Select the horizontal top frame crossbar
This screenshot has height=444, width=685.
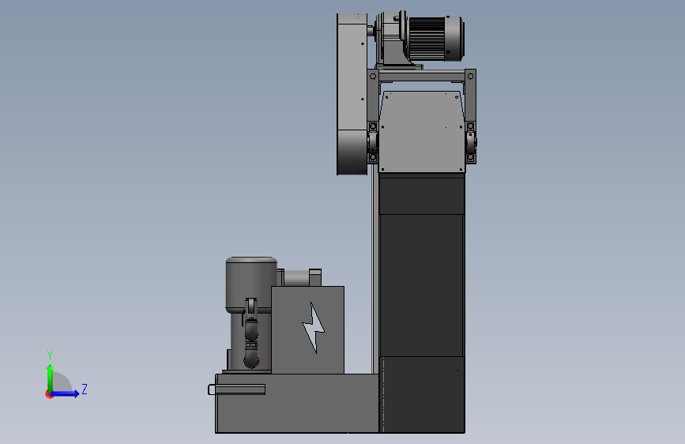click(x=422, y=76)
